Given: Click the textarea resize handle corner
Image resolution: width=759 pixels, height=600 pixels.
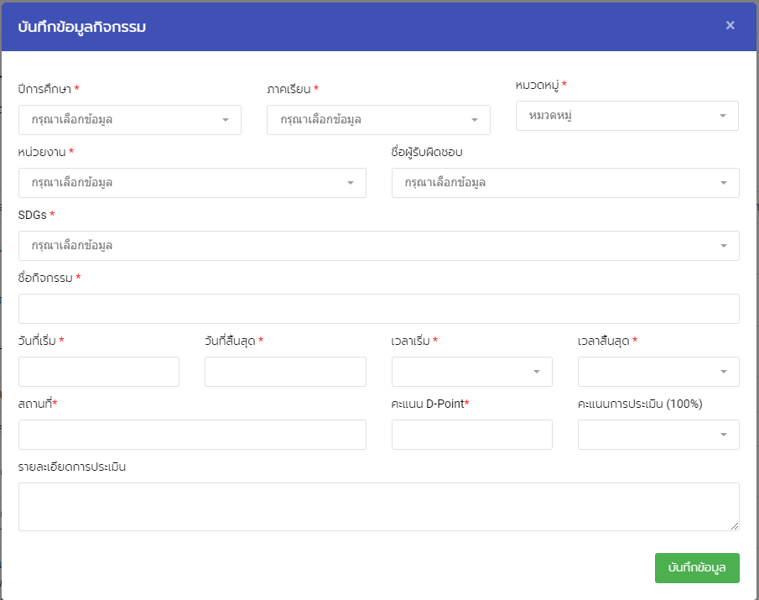Looking at the screenshot, I should (x=735, y=526).
